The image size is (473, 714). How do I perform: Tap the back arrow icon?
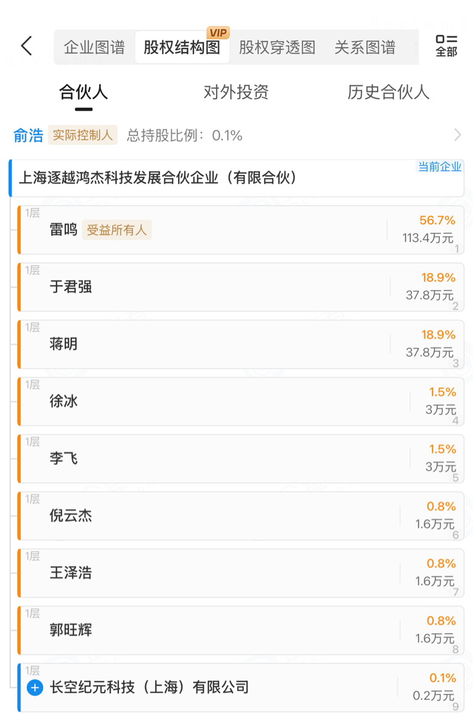[x=26, y=46]
